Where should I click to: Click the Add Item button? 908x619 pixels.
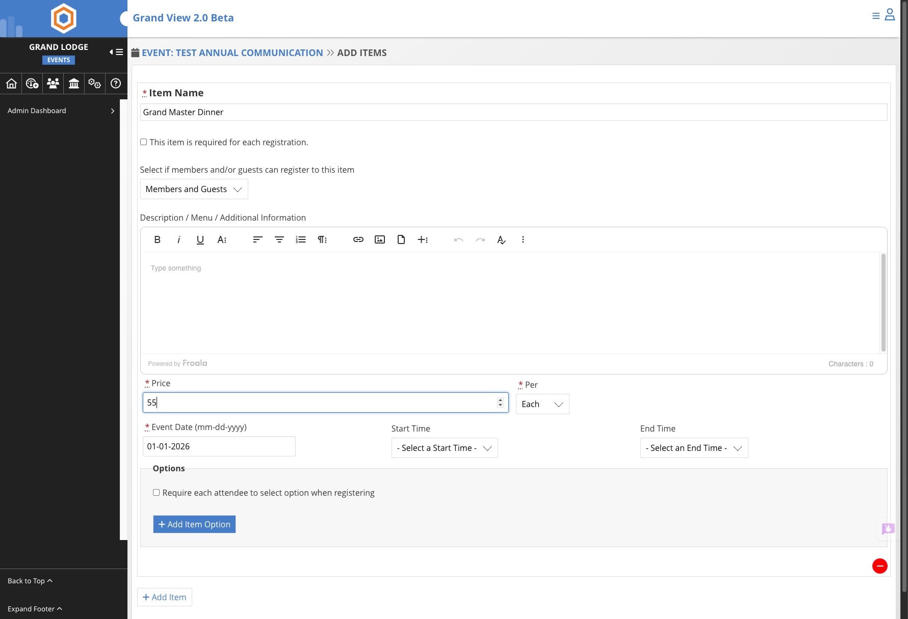(165, 597)
